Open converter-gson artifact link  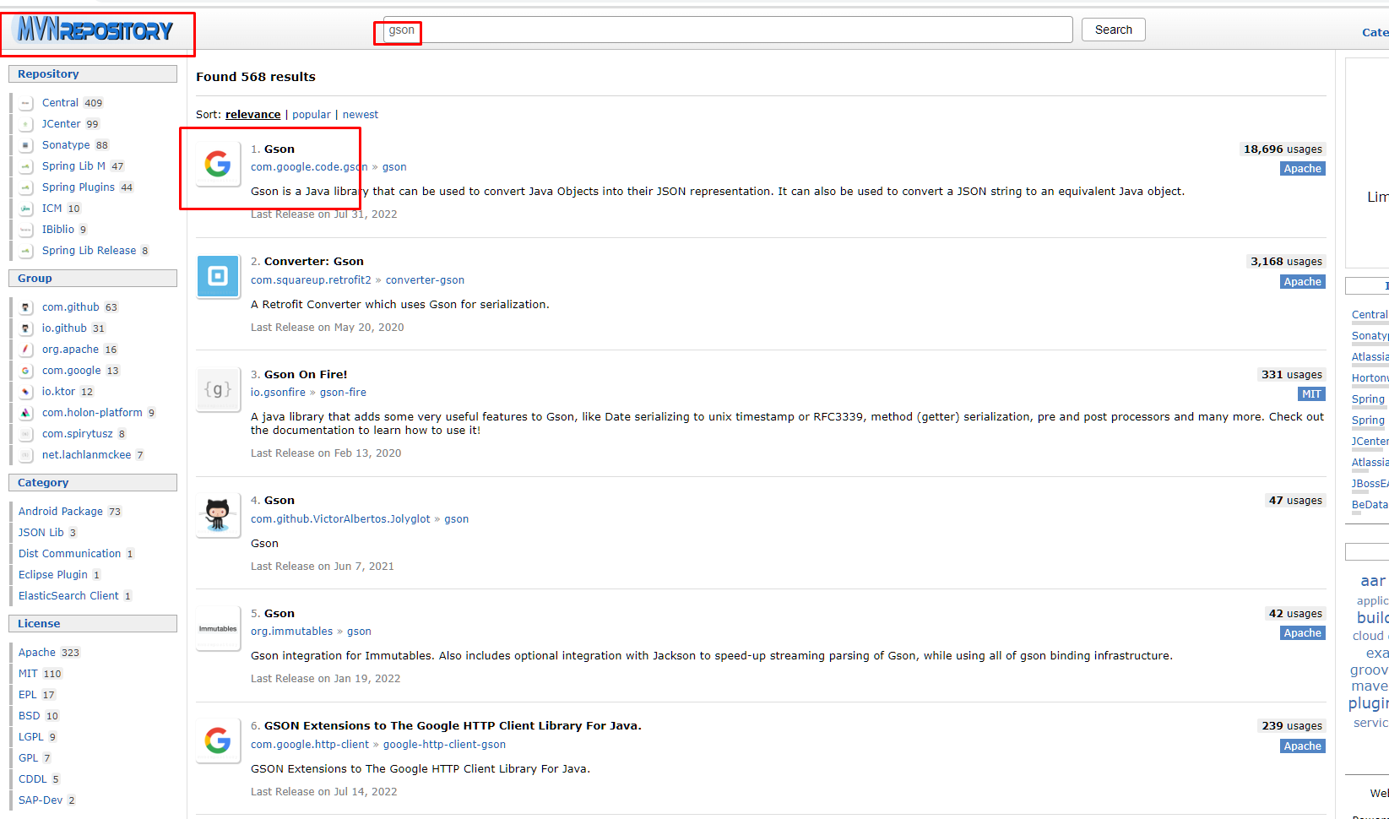point(425,280)
